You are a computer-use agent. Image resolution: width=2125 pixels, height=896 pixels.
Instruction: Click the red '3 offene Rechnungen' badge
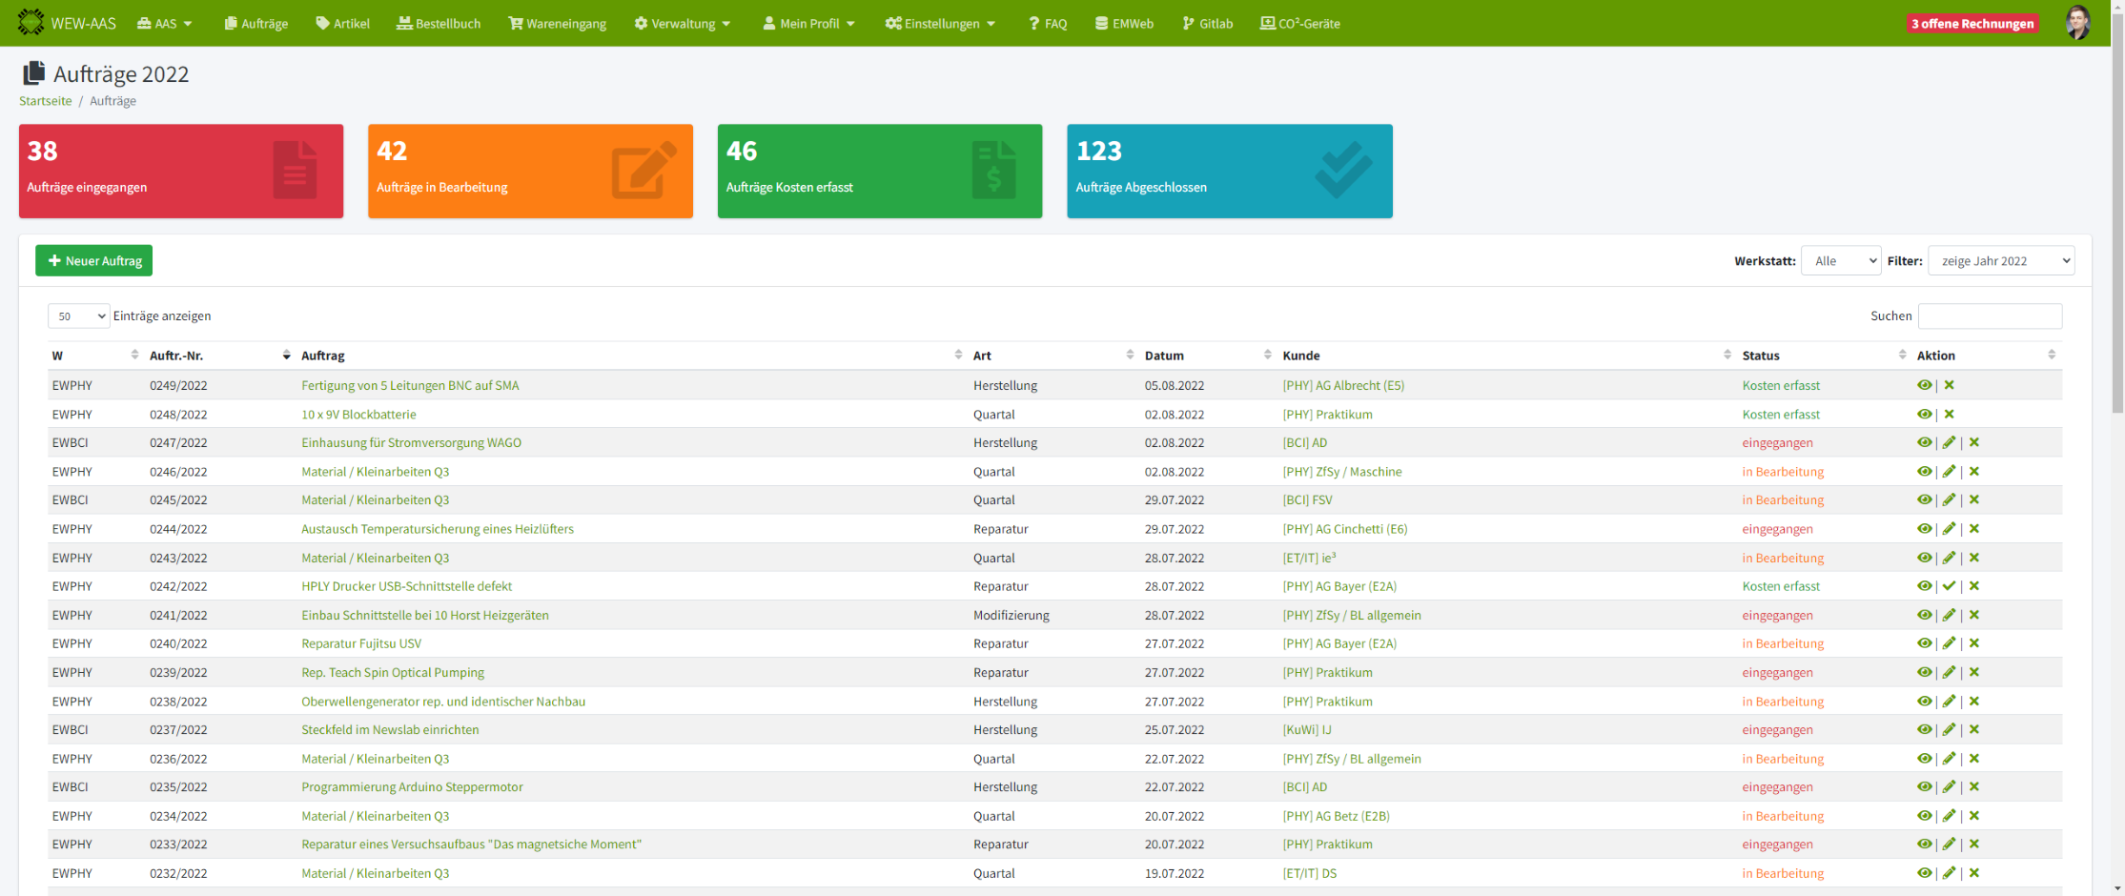tap(1972, 24)
